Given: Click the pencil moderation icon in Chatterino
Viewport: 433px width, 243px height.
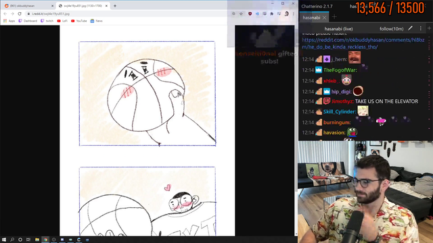Looking at the screenshot, I should (411, 28).
